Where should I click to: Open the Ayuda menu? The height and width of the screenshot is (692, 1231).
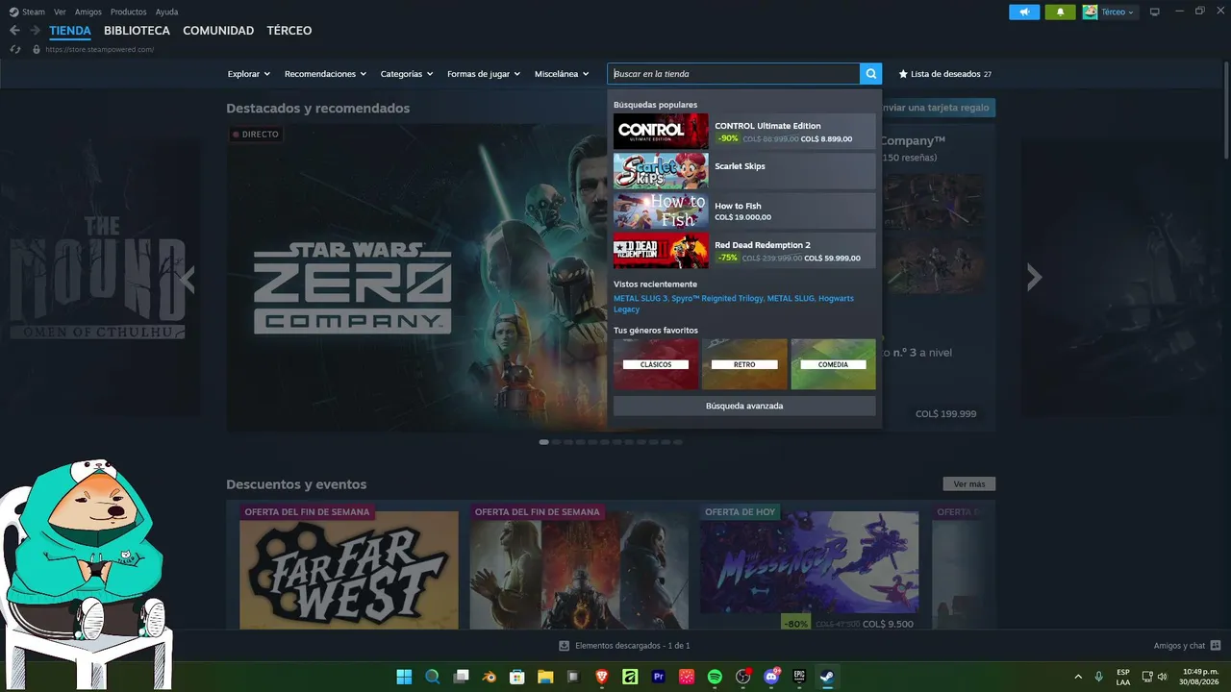coord(166,12)
